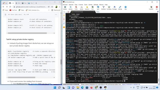Open the Tunneling tool in MobaXterm
Viewport: 160px width, 90px height.
point(109,8)
